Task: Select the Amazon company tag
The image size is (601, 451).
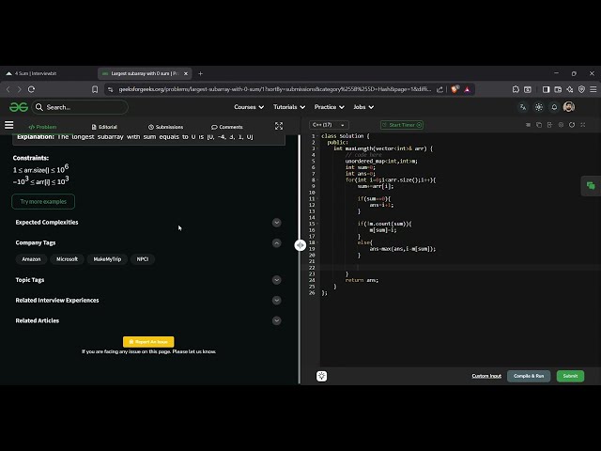Action: point(31,259)
